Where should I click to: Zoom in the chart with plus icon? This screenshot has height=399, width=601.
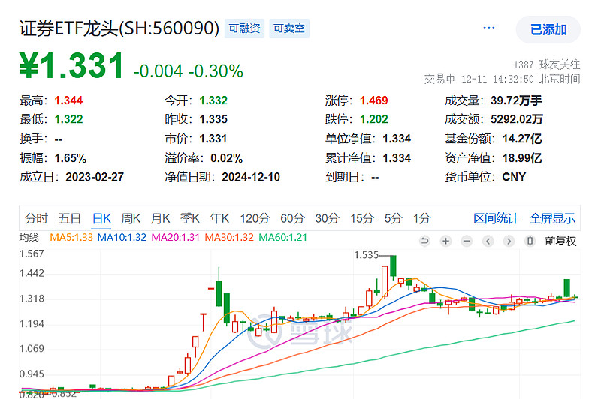[x=445, y=241]
